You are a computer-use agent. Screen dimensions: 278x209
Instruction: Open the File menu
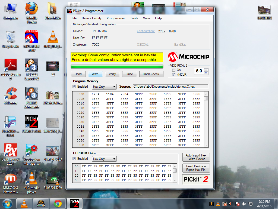(x=74, y=18)
